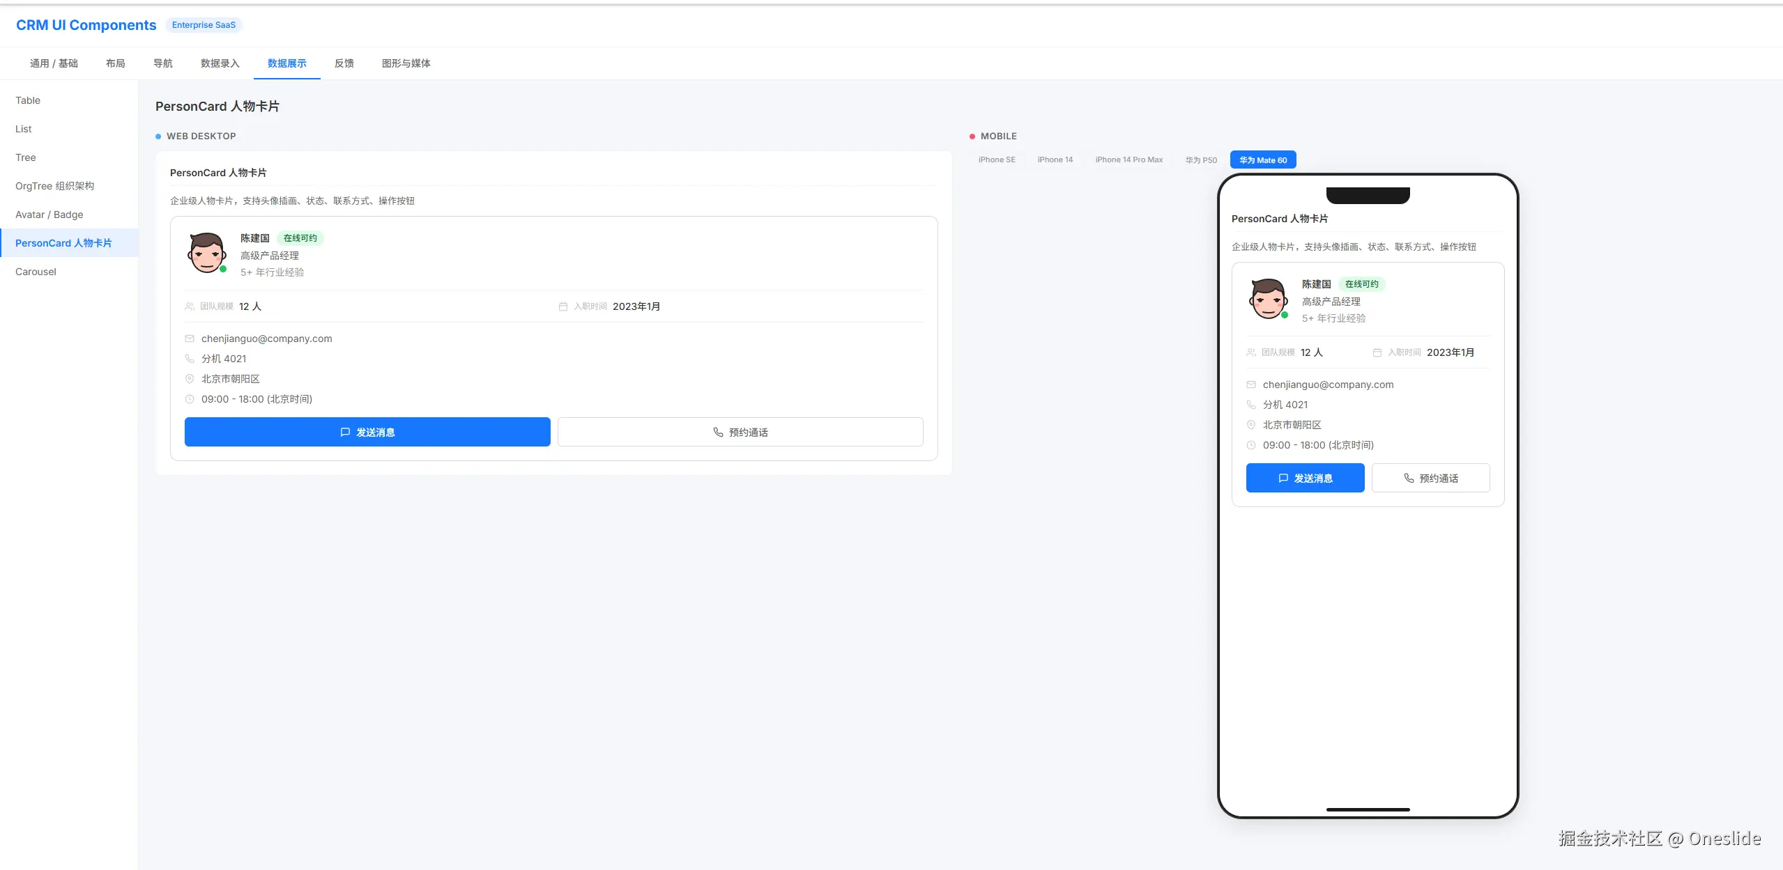The image size is (1783, 870).
Task: Click desktop text 高级产品经理
Action: (270, 256)
